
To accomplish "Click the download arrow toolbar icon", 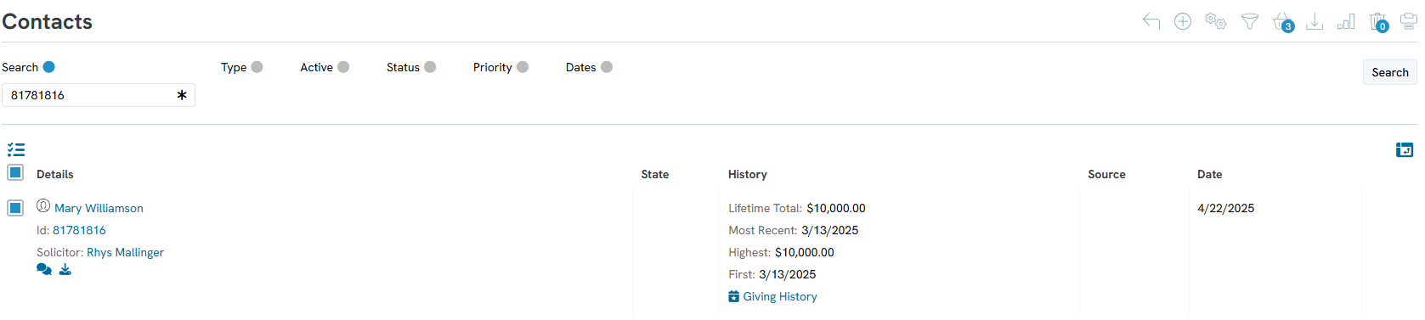I will [x=1315, y=21].
